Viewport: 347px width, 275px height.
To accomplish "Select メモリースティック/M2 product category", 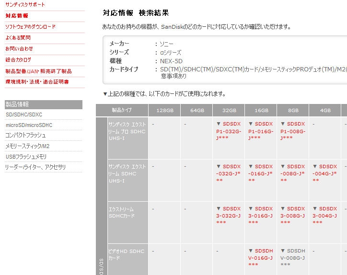I will (27, 146).
